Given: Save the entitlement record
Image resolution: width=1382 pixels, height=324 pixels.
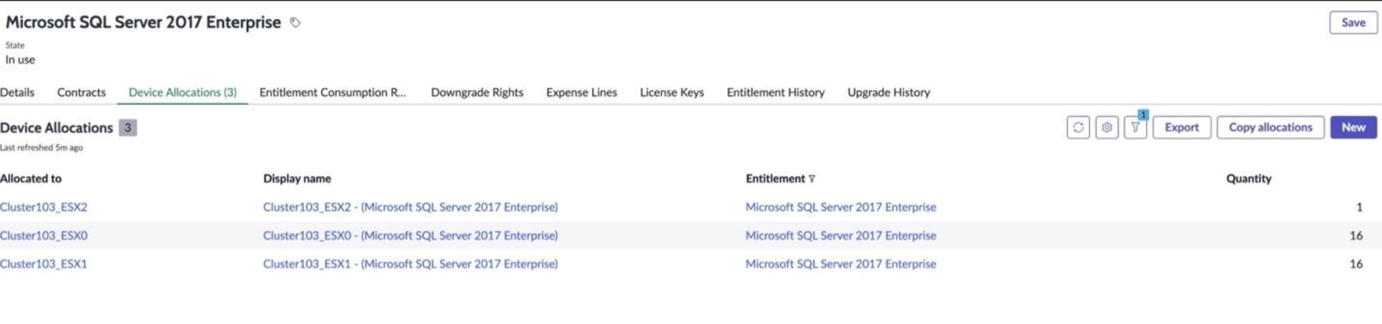Looking at the screenshot, I should 1353,22.
